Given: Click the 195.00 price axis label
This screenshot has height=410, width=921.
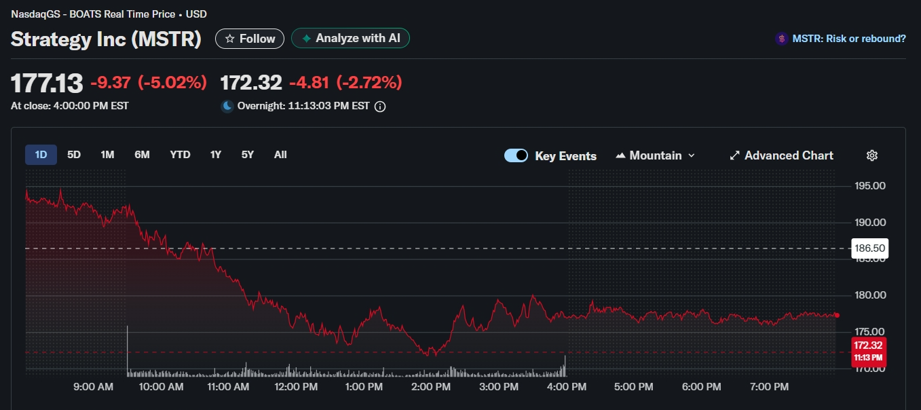Looking at the screenshot, I should click(869, 186).
